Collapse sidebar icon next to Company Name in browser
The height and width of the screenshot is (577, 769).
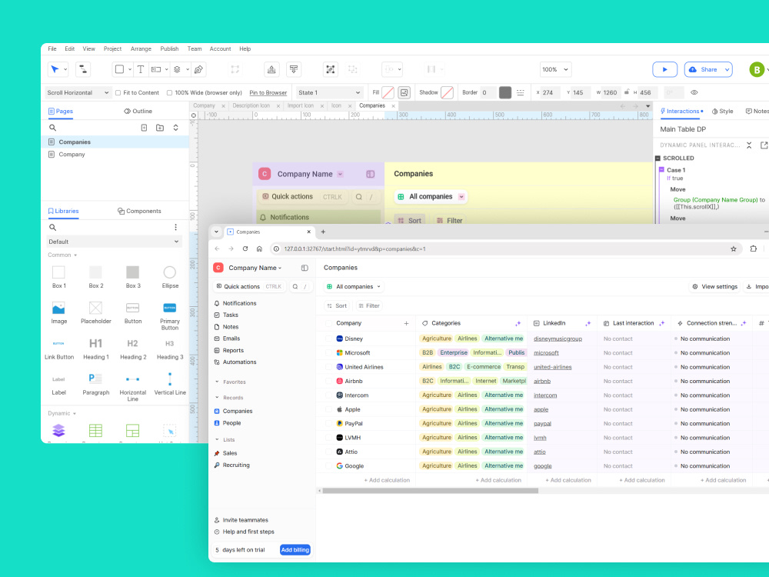point(305,268)
